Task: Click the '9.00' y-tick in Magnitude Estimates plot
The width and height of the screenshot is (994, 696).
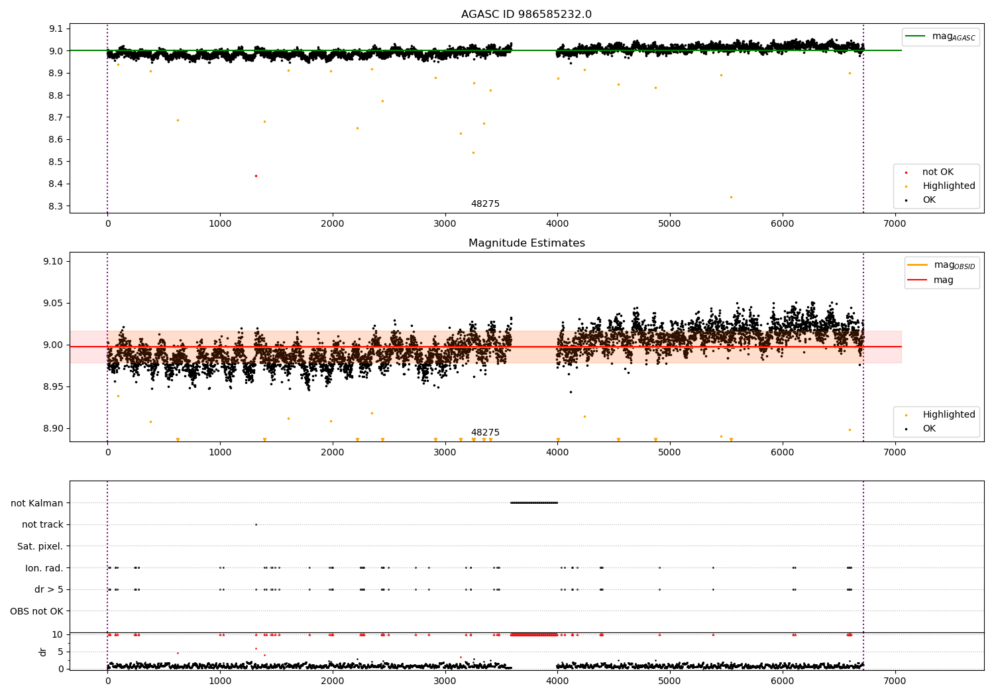Action: click(x=53, y=345)
